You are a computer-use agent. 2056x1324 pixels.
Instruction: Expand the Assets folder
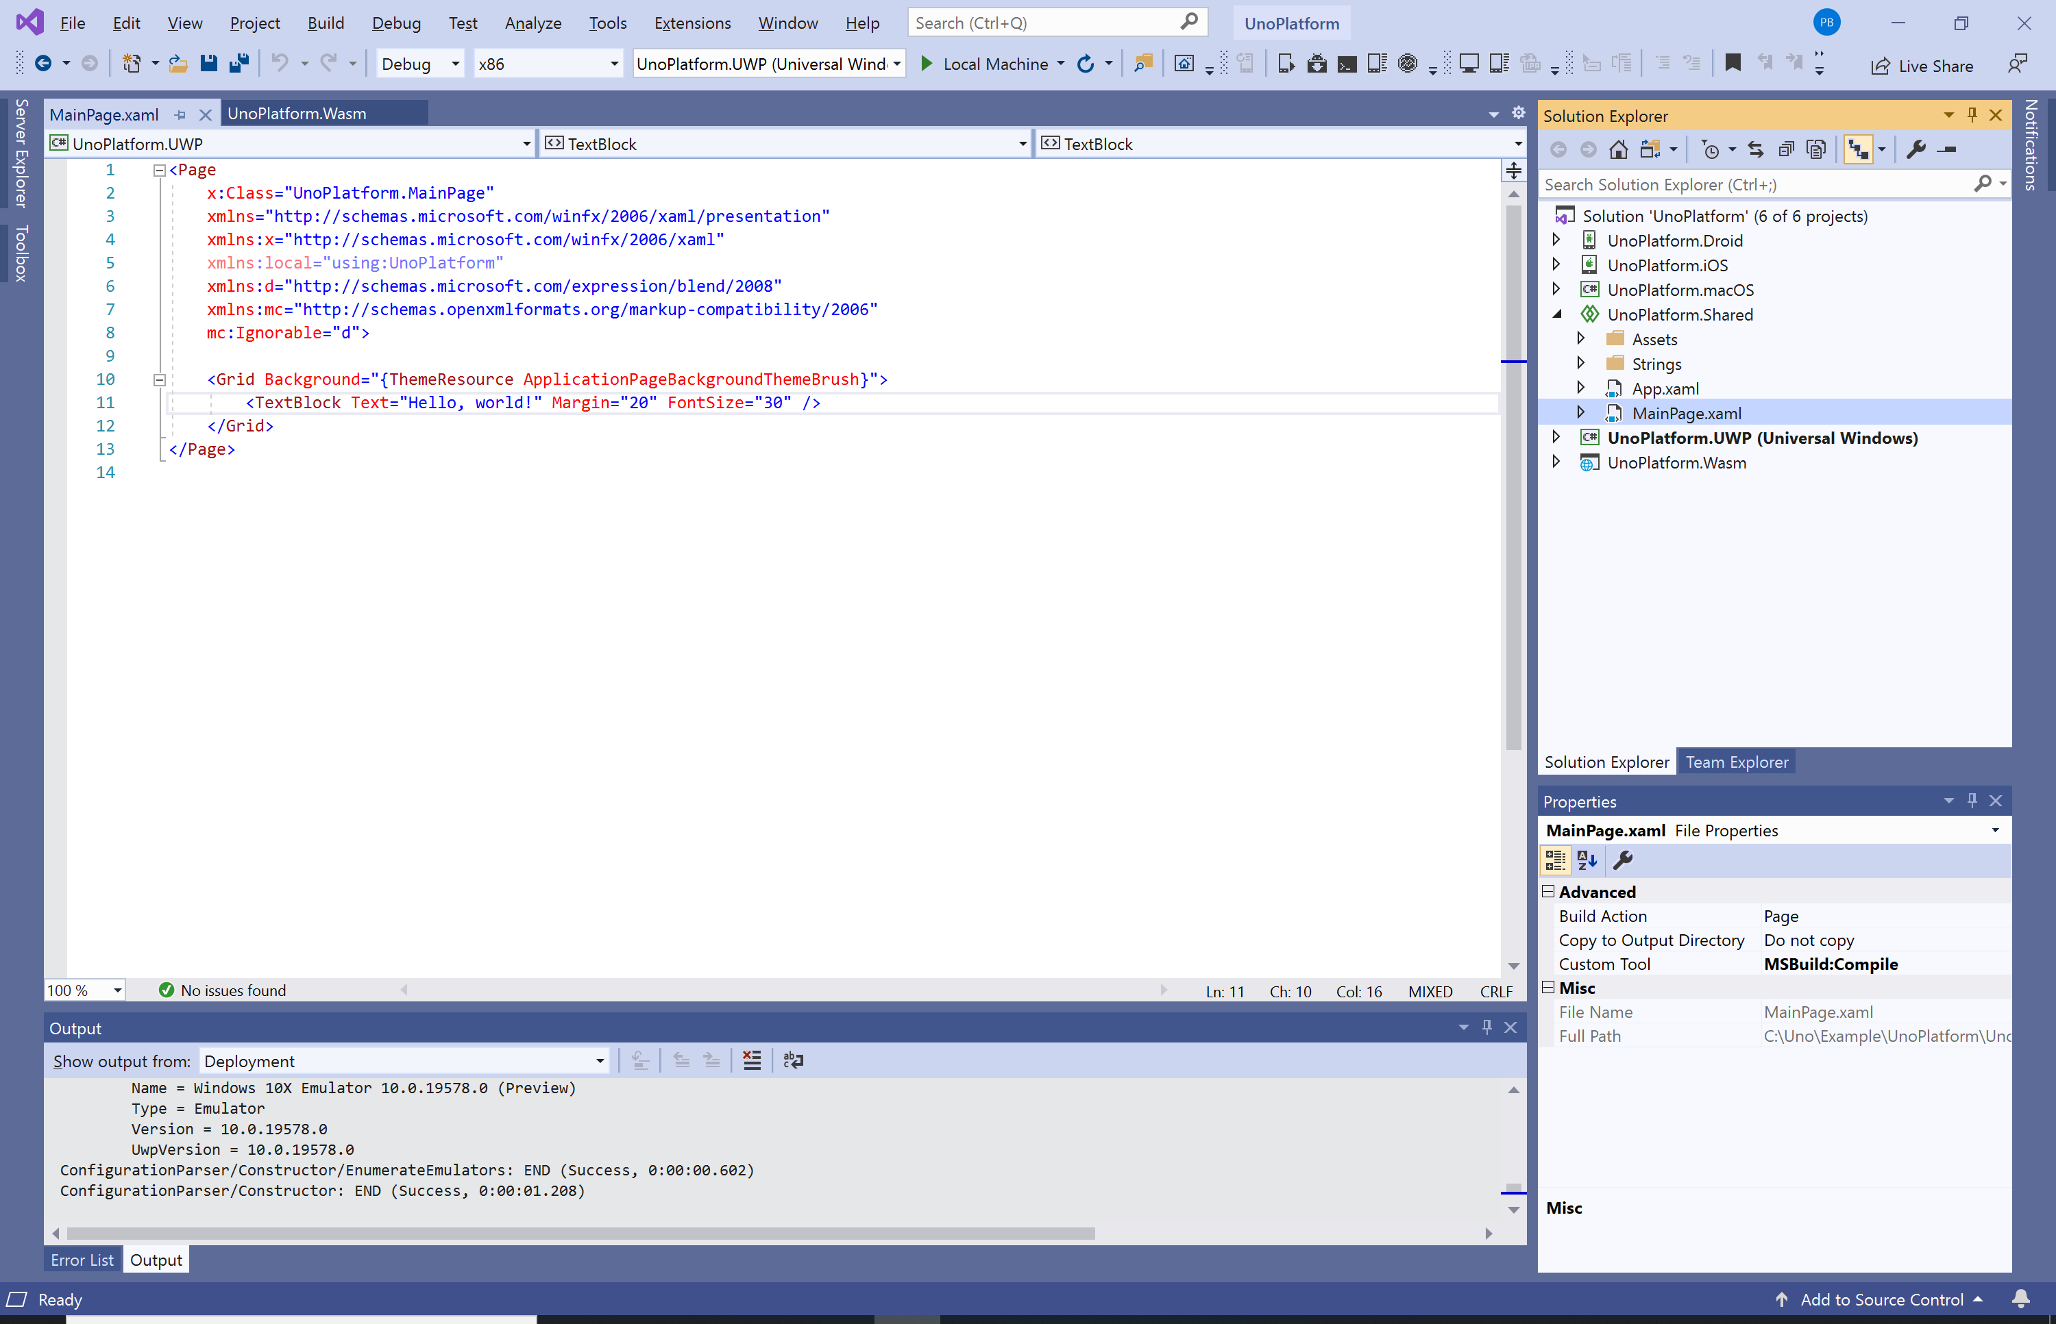click(x=1581, y=338)
